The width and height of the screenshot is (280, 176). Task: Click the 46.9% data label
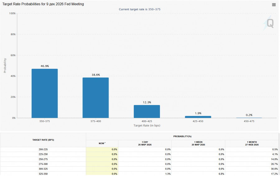[x=44, y=66]
